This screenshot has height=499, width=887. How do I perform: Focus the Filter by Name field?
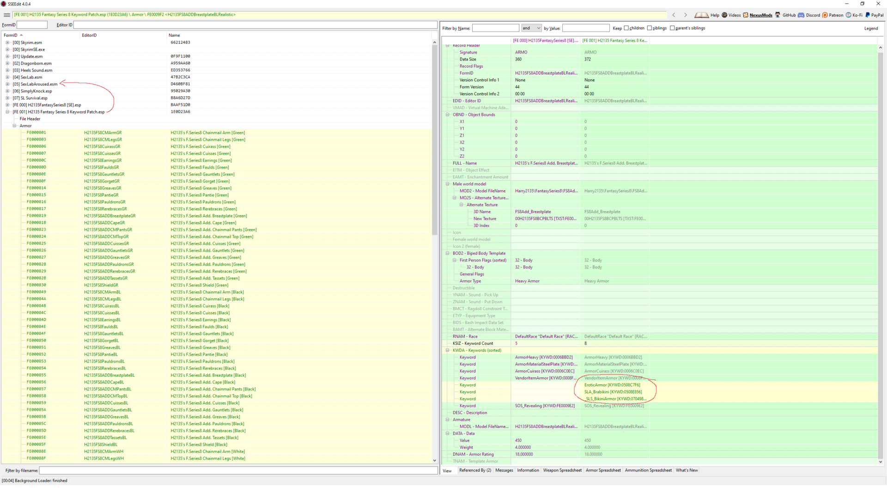point(496,28)
